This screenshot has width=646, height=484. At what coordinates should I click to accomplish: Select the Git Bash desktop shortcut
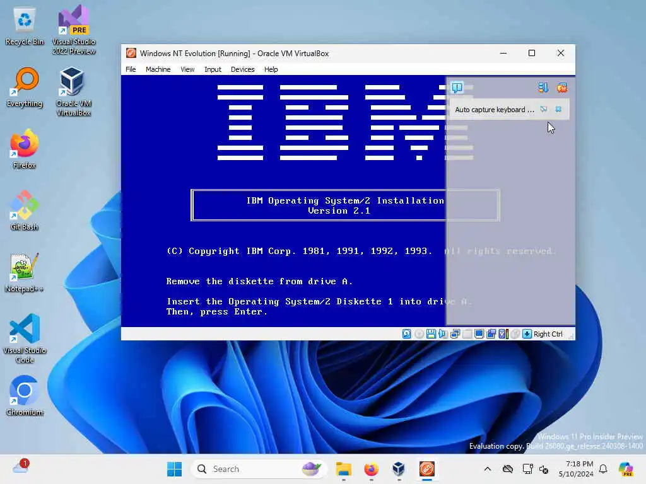tap(25, 210)
